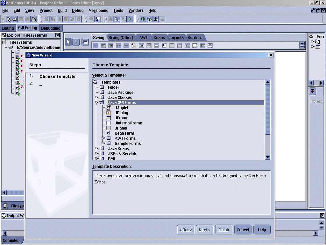326x245 pixels.
Task: Click the Cut scissors toolbar icon
Action: point(46,19)
